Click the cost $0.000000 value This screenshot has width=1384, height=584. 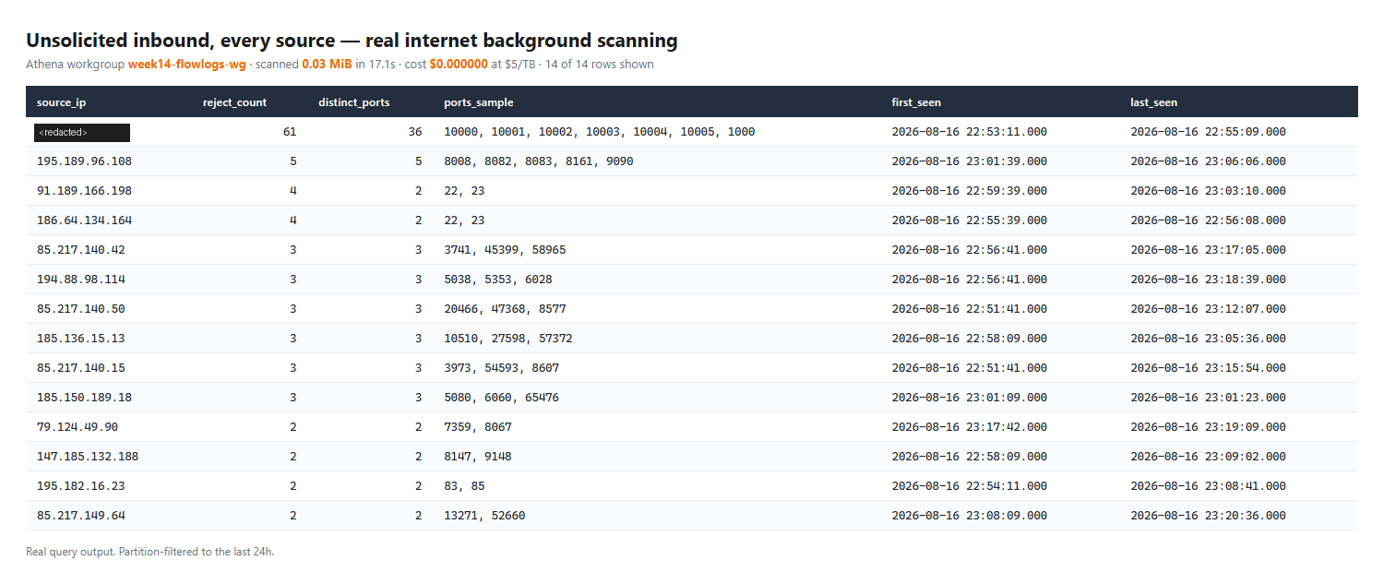click(x=460, y=65)
